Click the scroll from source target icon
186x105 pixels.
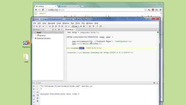pos(53,29)
